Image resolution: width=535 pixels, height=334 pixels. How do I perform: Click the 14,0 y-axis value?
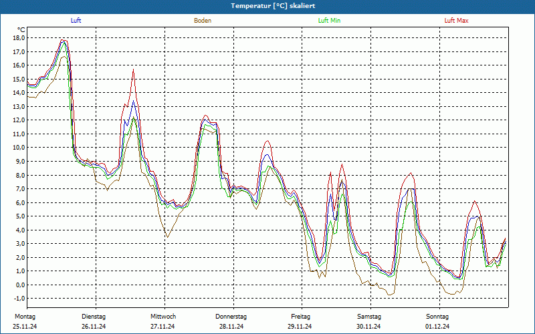click(x=19, y=93)
